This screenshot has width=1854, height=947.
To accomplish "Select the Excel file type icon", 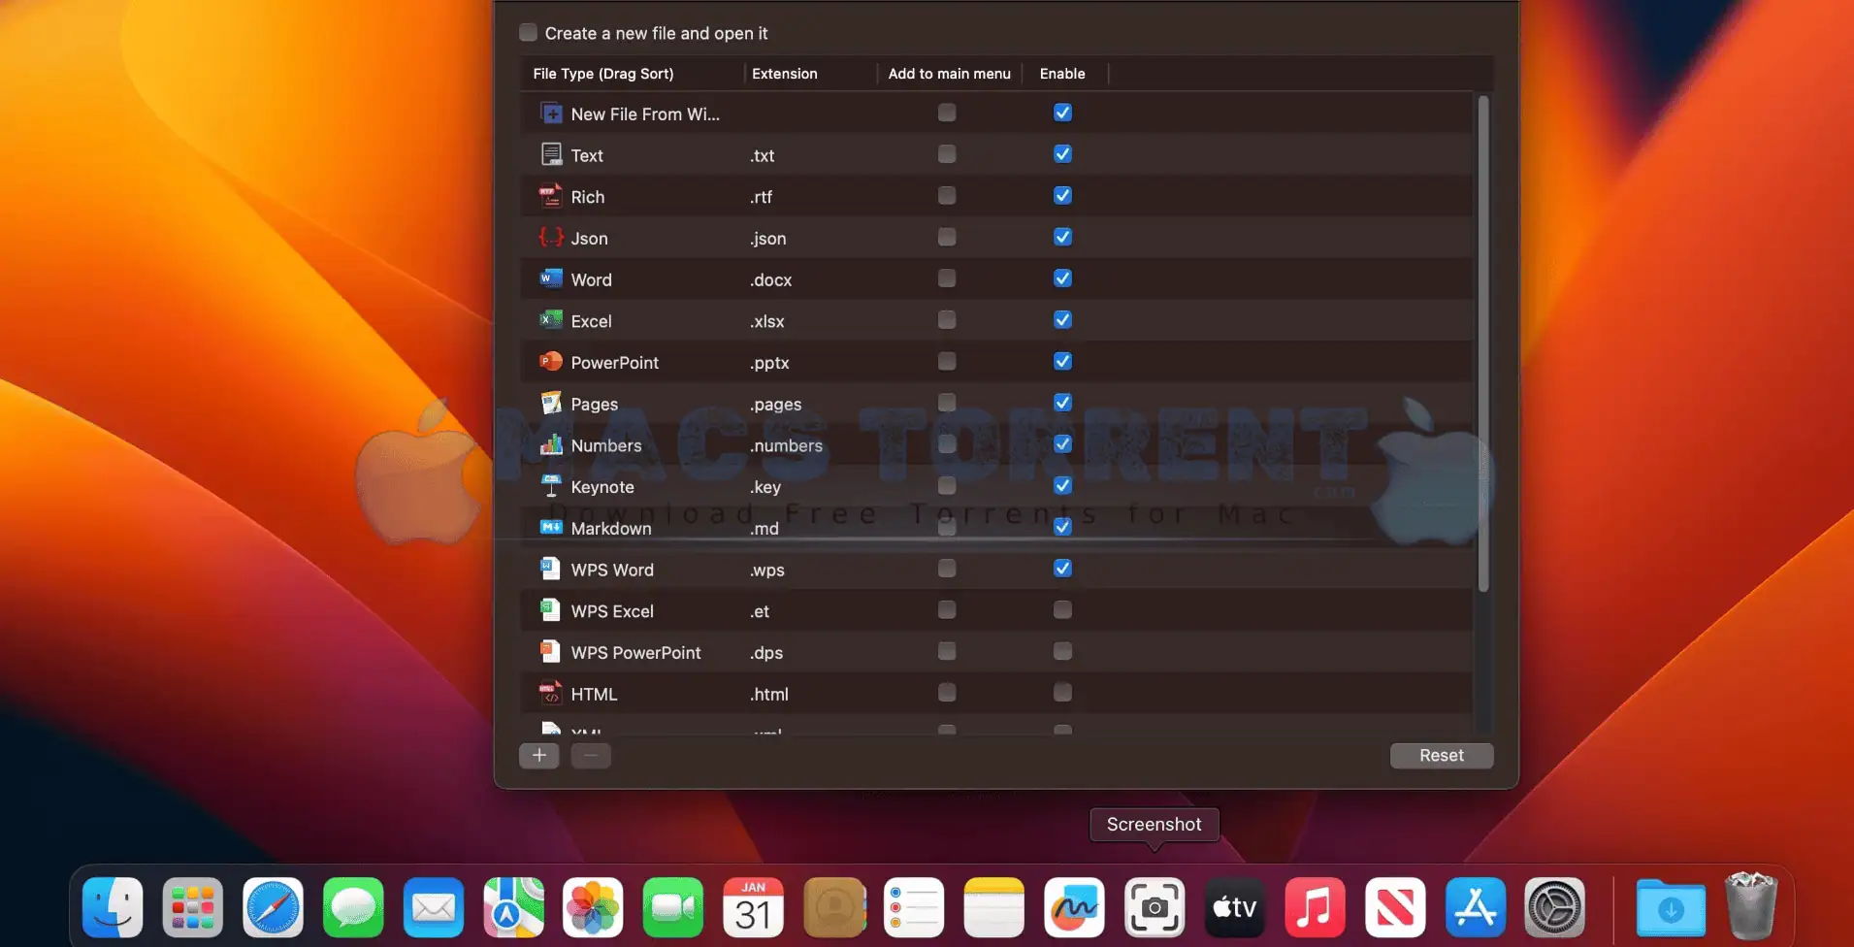I will [551, 320].
